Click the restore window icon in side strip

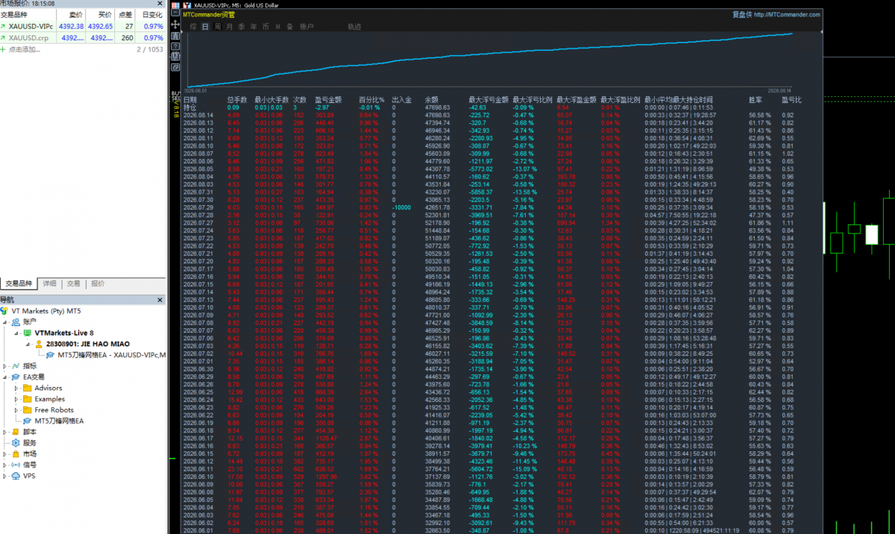pos(175,67)
